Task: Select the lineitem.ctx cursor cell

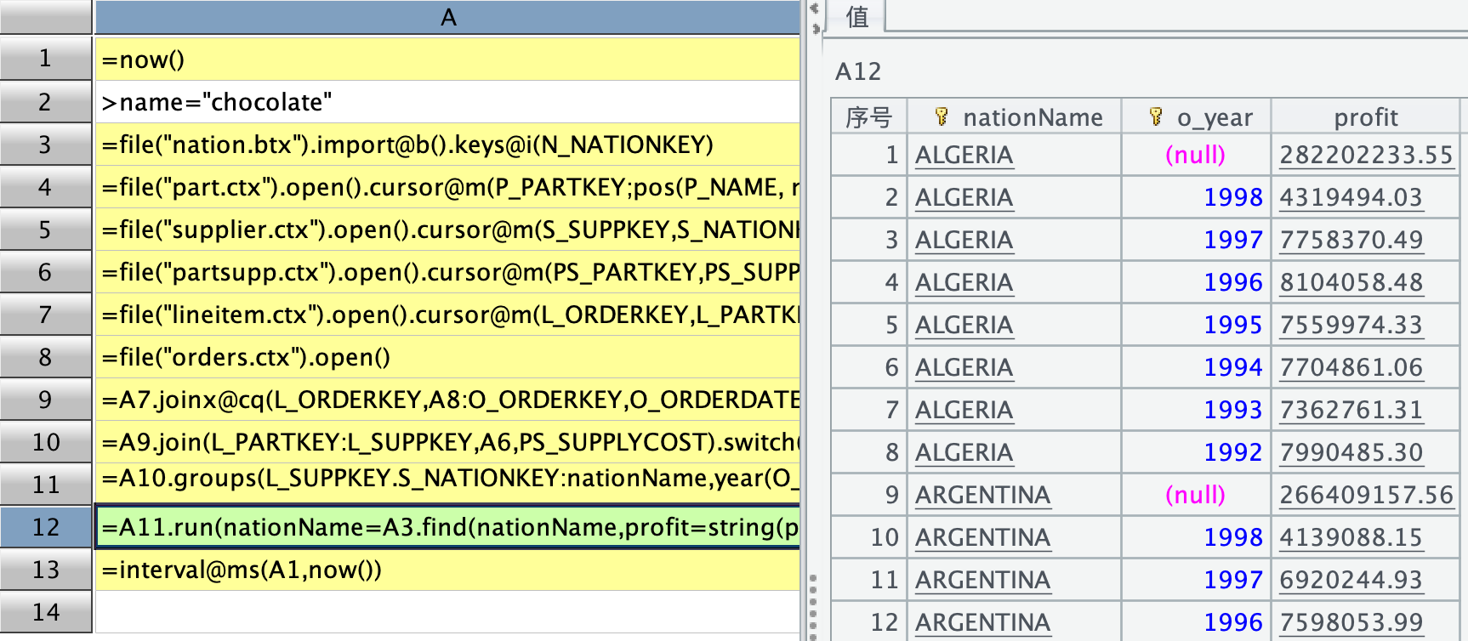Action: [448, 315]
